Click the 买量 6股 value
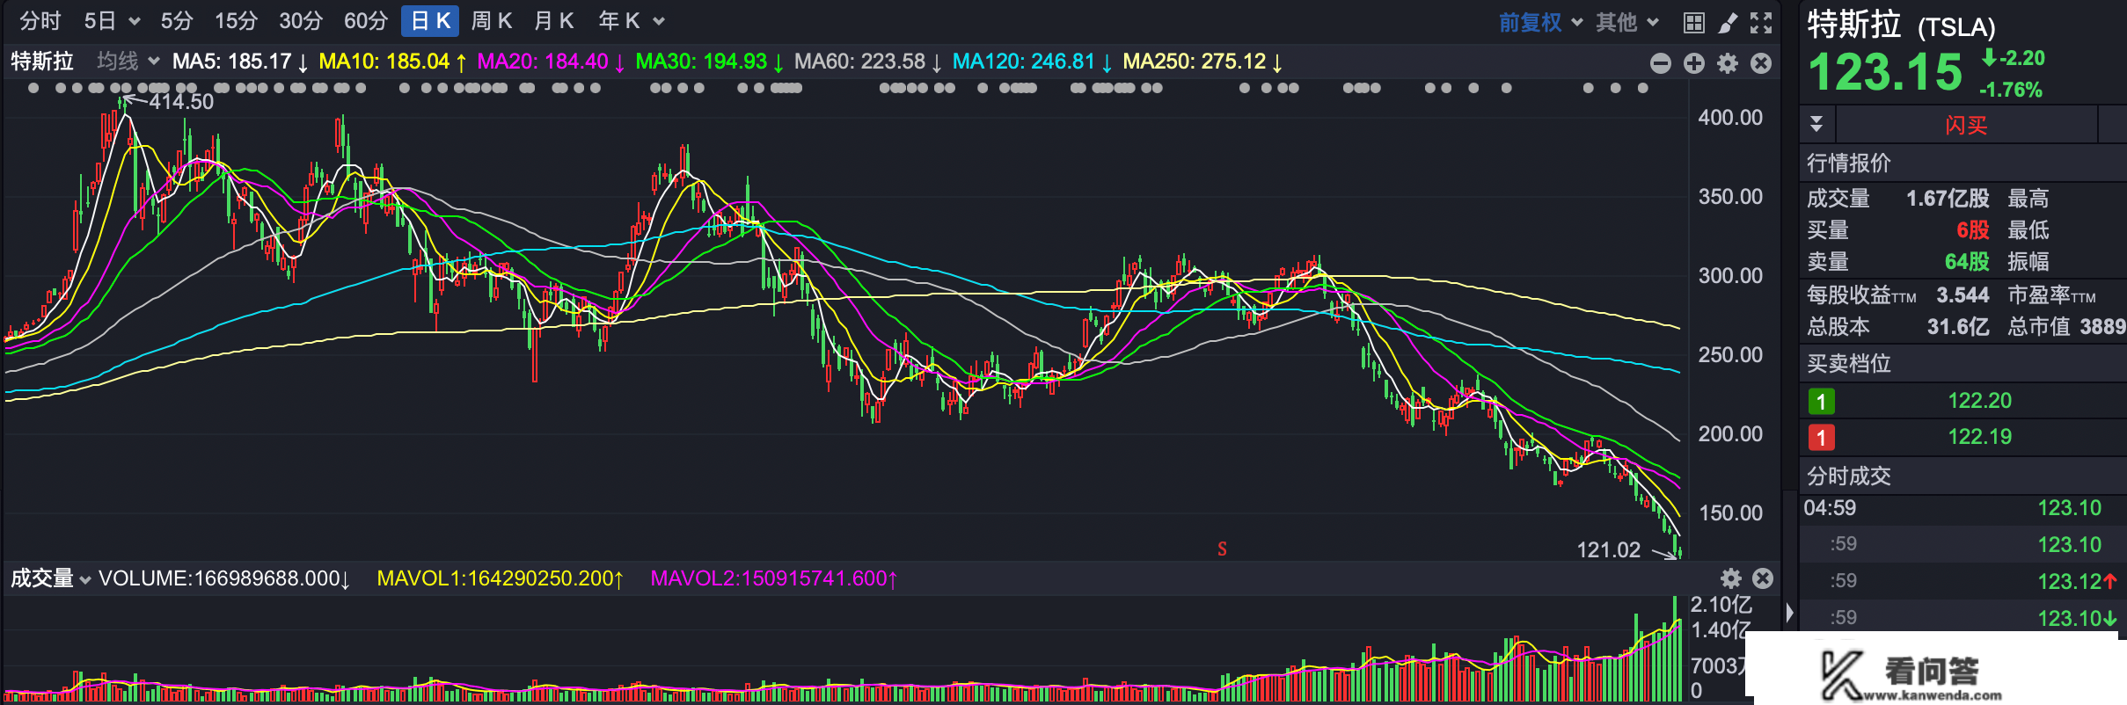This screenshot has height=705, width=2127. [x=1973, y=230]
